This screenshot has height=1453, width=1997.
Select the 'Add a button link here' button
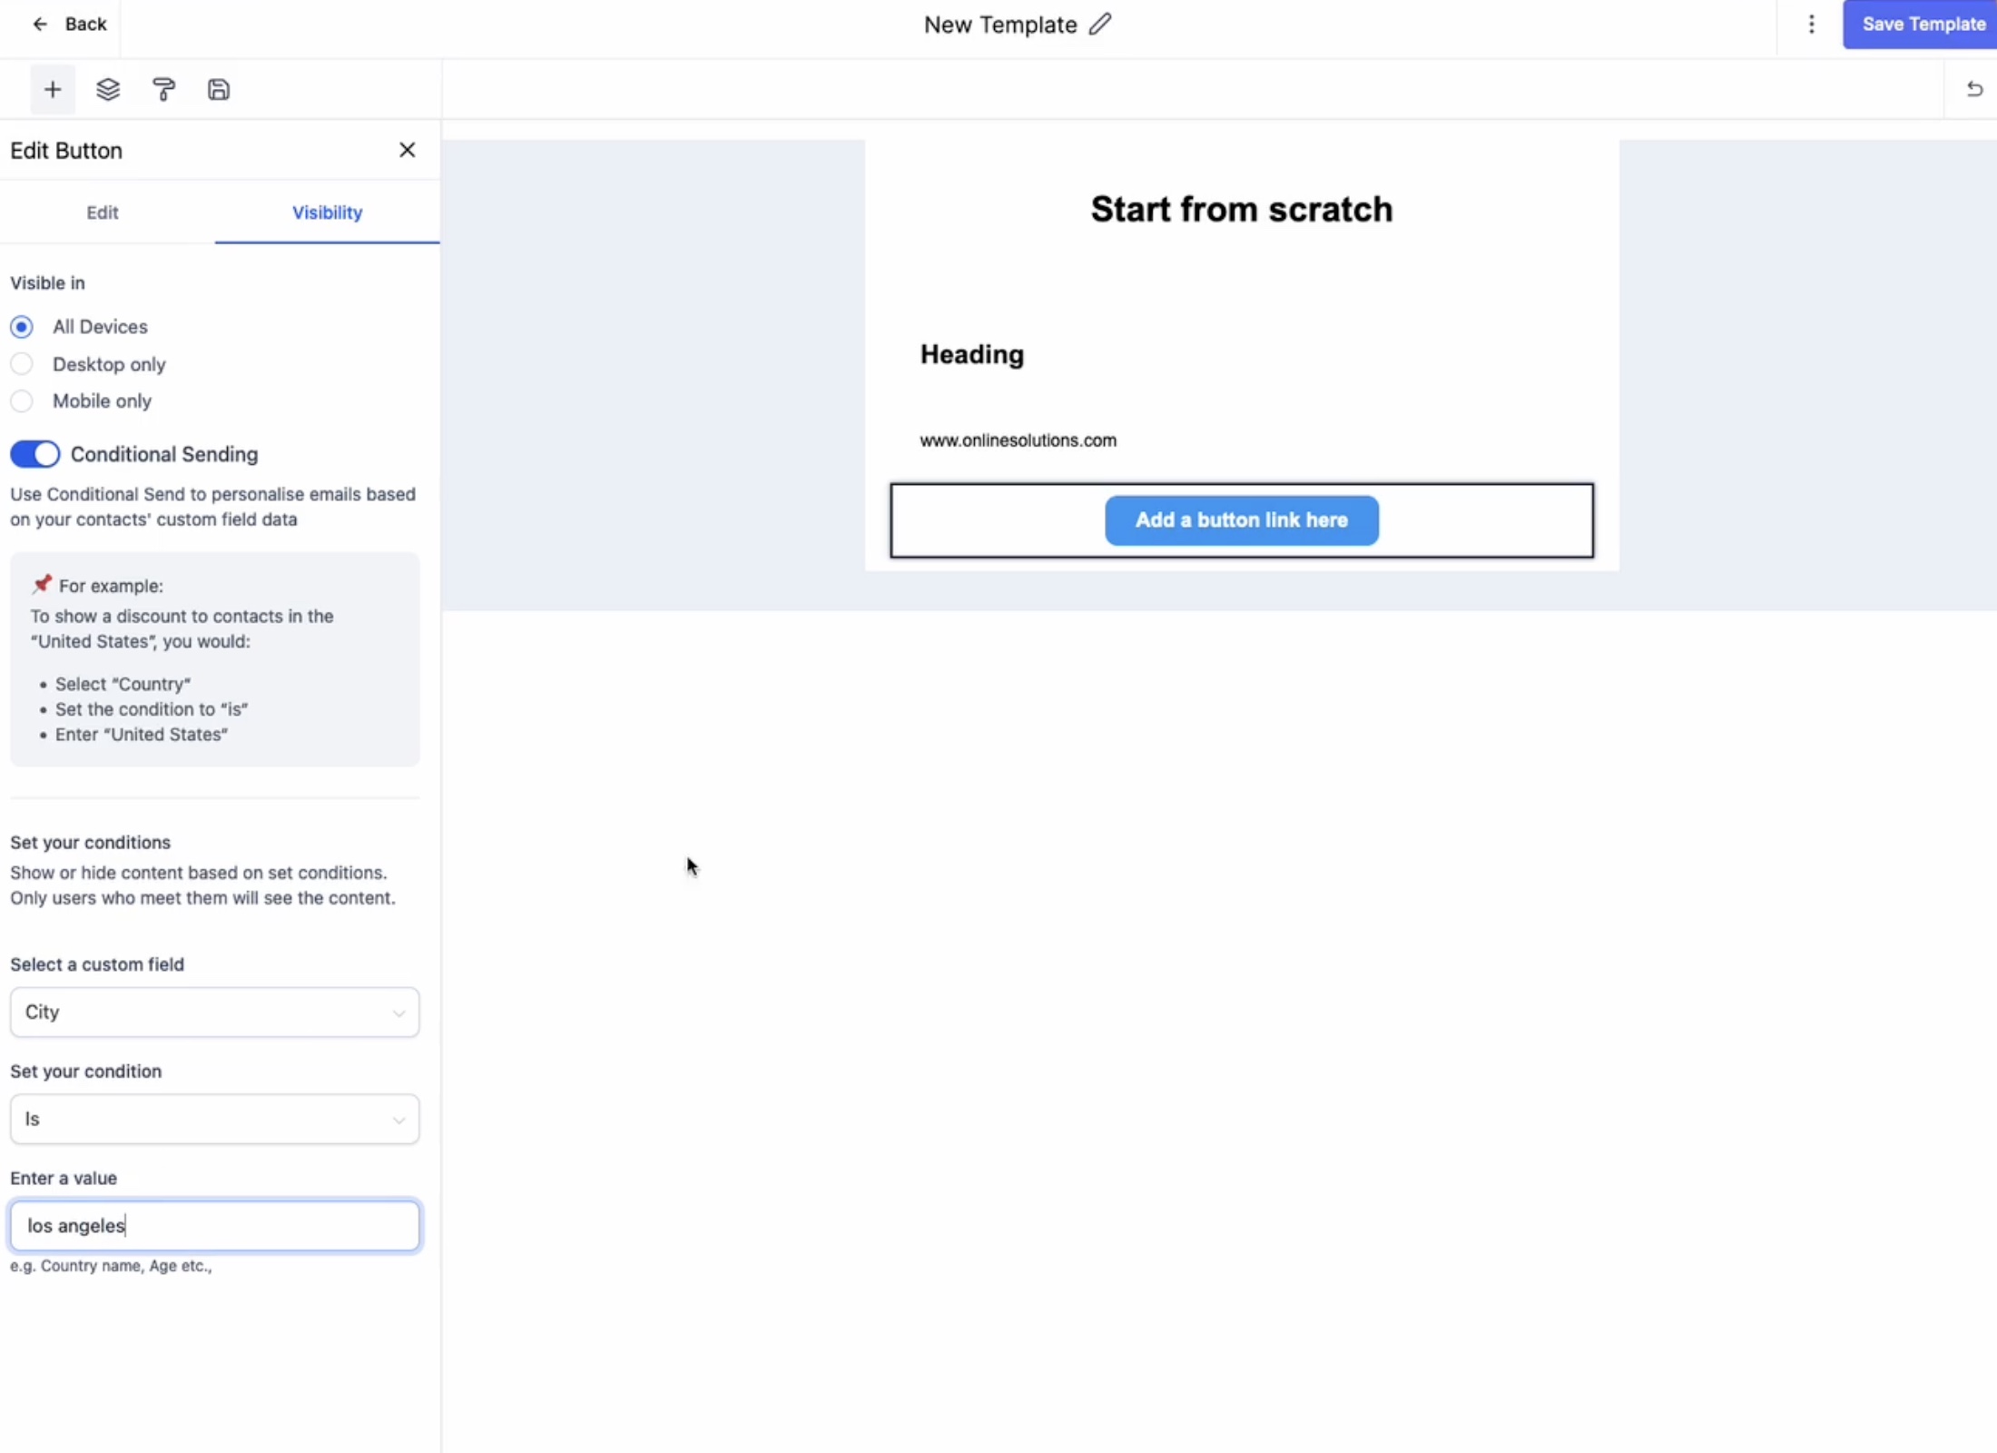[x=1242, y=520]
